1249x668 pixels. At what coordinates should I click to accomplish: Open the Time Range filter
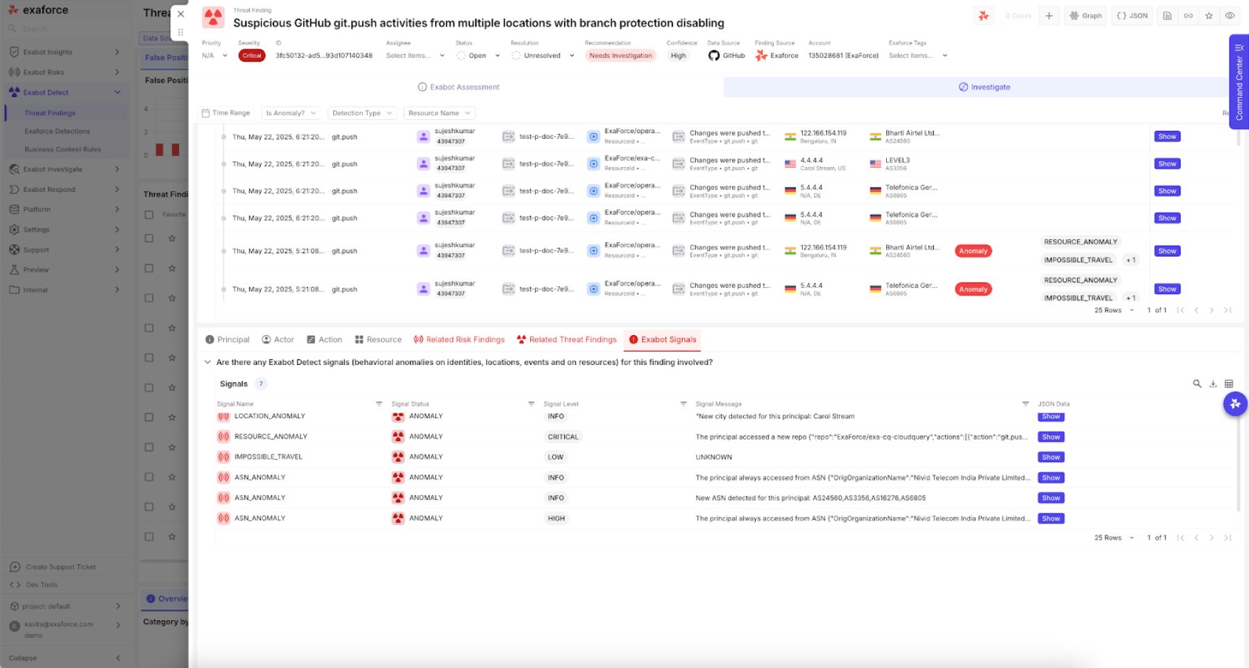(x=226, y=113)
